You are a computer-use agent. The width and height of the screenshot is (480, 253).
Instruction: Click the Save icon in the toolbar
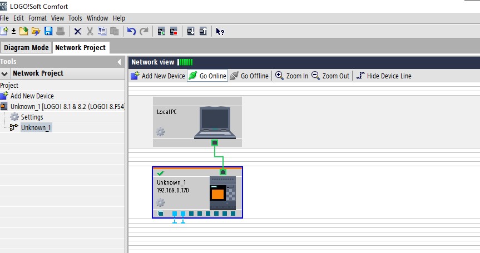coord(48,31)
